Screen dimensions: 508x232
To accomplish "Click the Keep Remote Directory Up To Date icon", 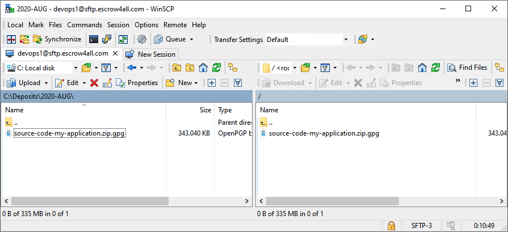I will [x=123, y=40].
